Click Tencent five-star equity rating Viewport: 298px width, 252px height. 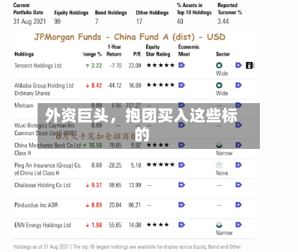point(160,65)
